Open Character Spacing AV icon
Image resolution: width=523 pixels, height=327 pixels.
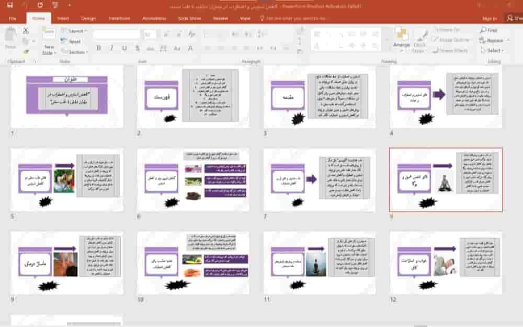[163, 49]
